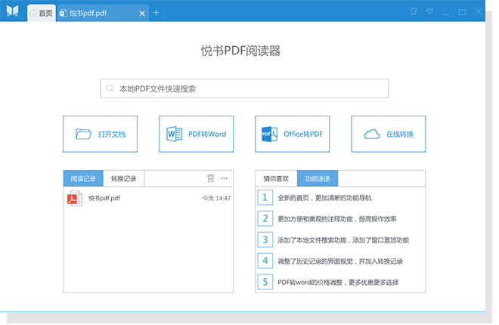Viewport: 499px width, 325px height.
Task: Open 全新的首页，更加清晰的功能导航 item
Action: coord(324,198)
